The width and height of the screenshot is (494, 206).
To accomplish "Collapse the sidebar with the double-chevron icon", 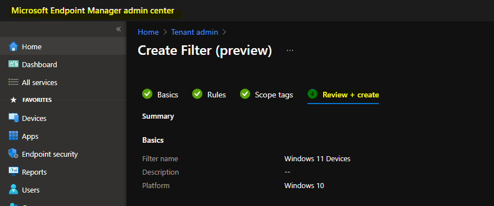I will pyautogui.click(x=119, y=29).
